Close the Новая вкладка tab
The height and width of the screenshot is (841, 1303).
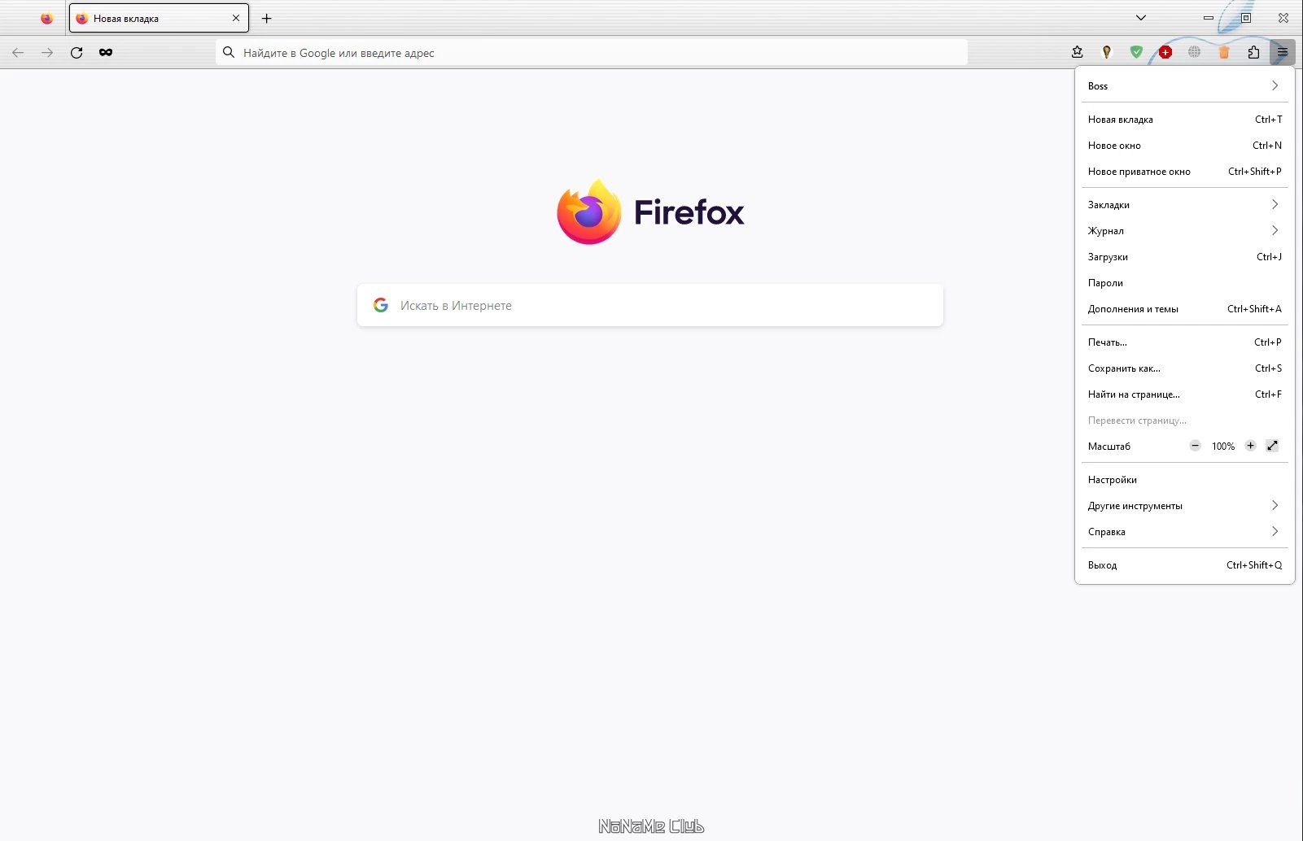tap(236, 18)
